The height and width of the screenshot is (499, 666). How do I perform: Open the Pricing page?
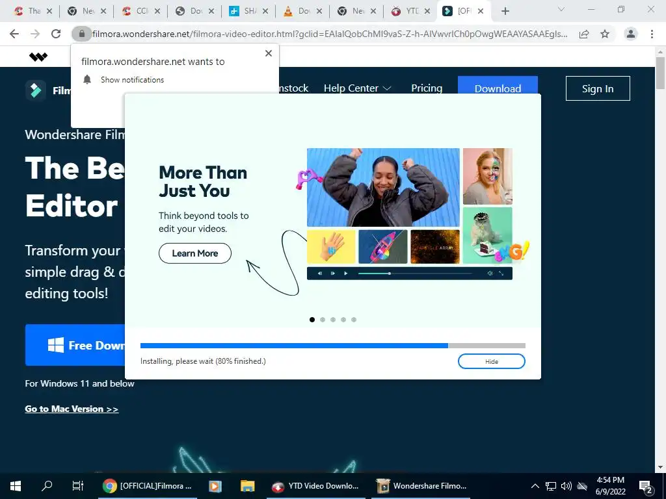coord(427,88)
